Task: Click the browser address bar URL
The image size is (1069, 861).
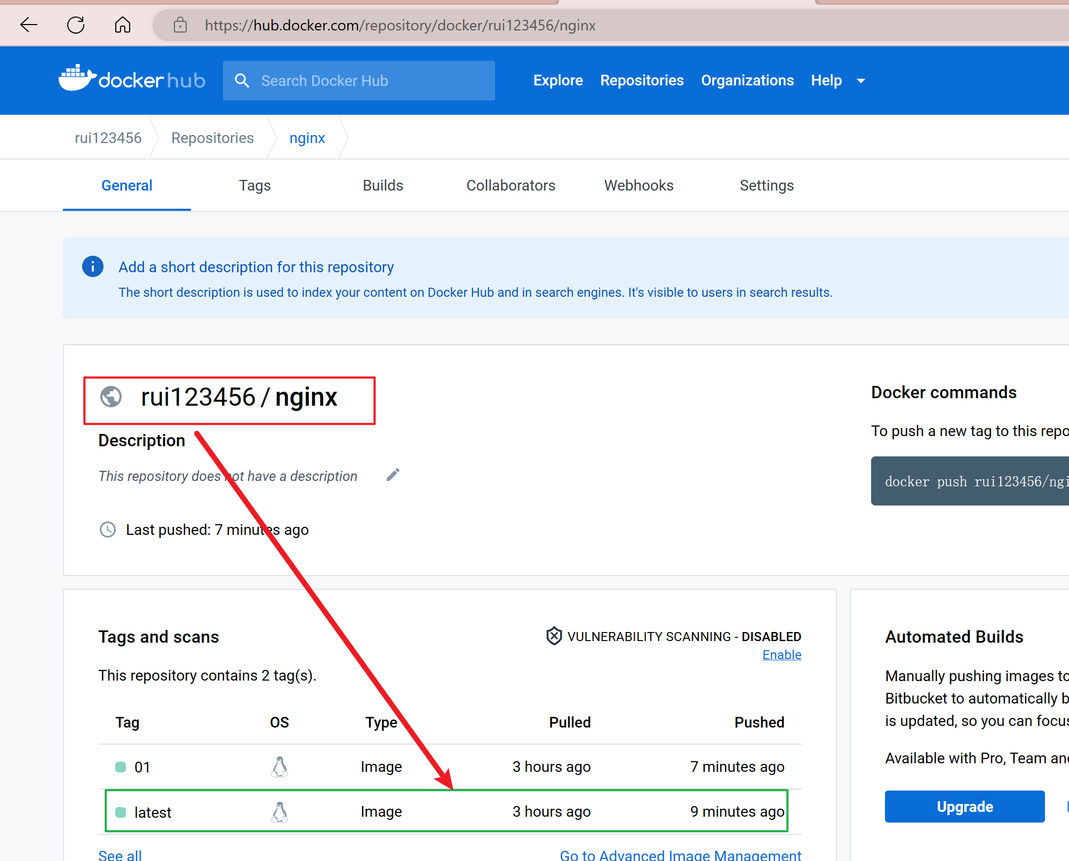Action: [x=400, y=25]
